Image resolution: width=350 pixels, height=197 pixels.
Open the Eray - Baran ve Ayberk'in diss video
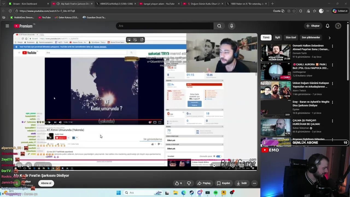click(x=311, y=103)
